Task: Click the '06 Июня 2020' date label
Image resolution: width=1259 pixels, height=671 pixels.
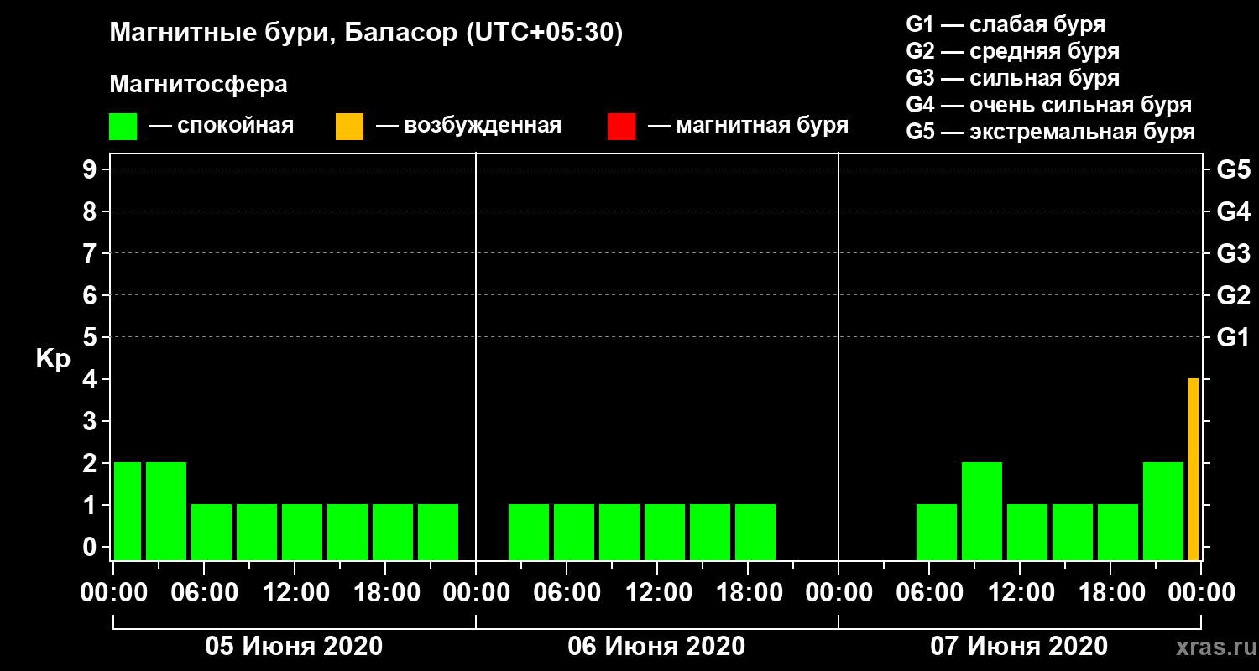Action: [656, 647]
